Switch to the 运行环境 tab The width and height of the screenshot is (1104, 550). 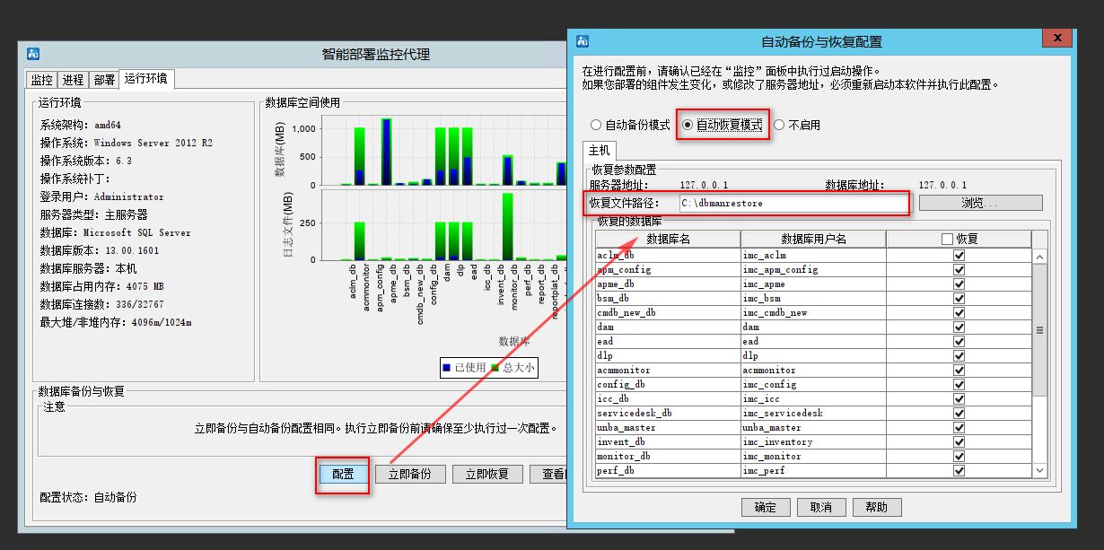tap(145, 79)
